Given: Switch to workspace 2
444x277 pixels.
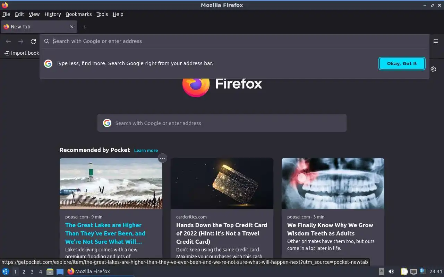Looking at the screenshot, I should click(24, 272).
